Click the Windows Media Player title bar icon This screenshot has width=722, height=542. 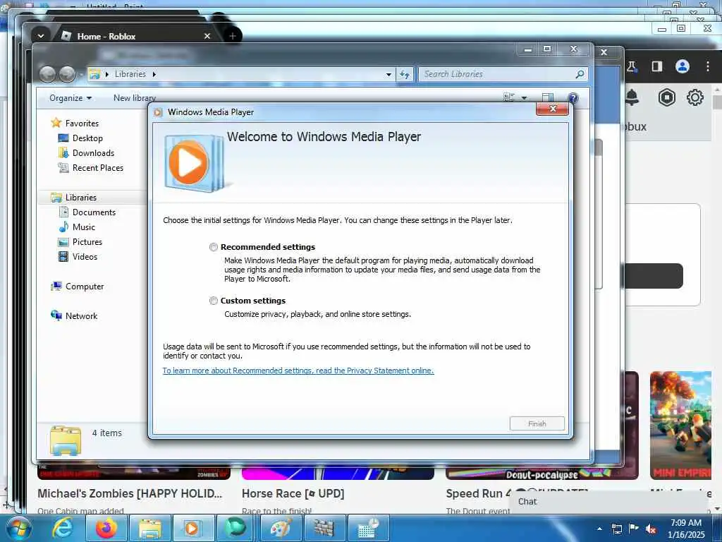click(x=158, y=112)
